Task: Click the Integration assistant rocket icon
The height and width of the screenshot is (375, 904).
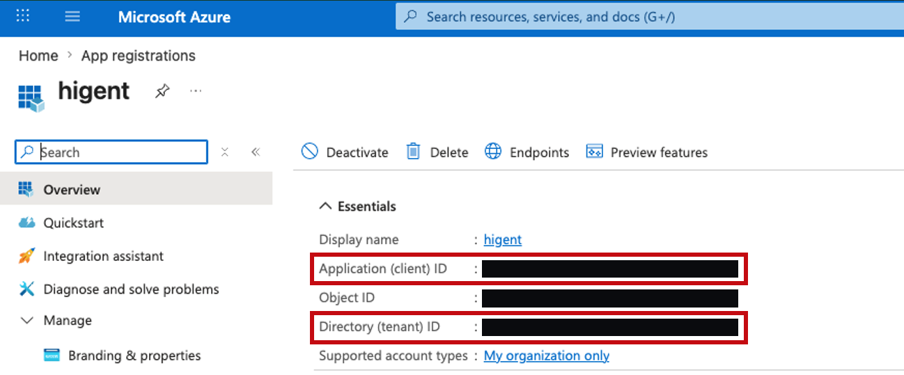Action: click(26, 256)
